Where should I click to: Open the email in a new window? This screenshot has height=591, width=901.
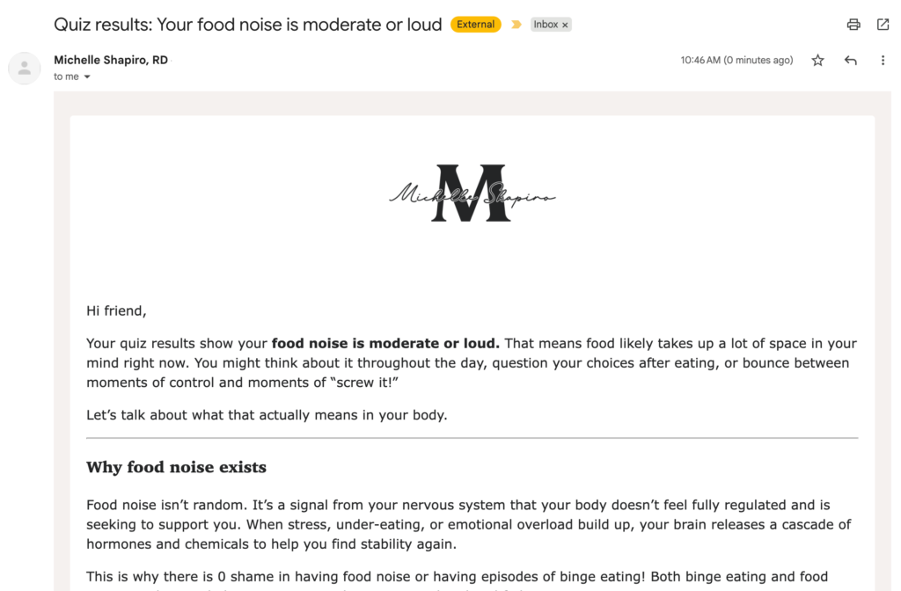tap(883, 25)
